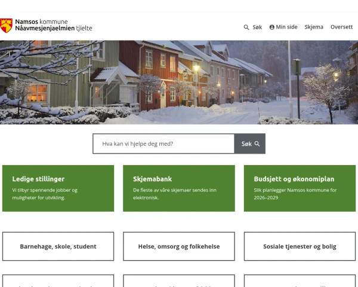This screenshot has width=358, height=287.
Task: Click the magnifier icon in the header
Action: [246, 28]
